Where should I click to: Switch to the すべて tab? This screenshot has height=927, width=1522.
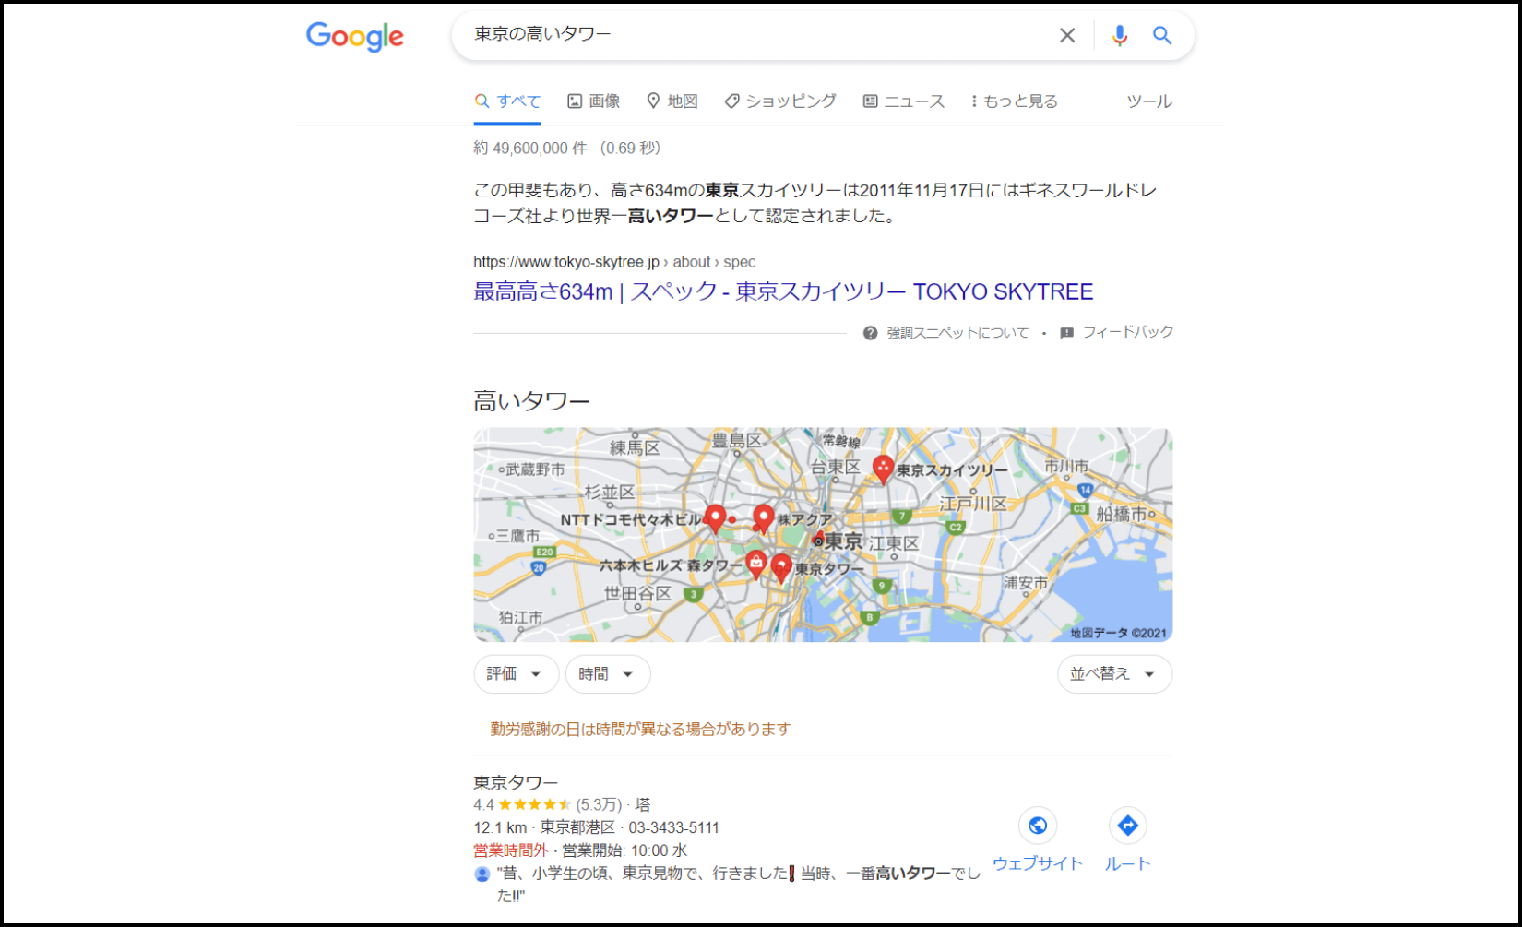click(507, 101)
